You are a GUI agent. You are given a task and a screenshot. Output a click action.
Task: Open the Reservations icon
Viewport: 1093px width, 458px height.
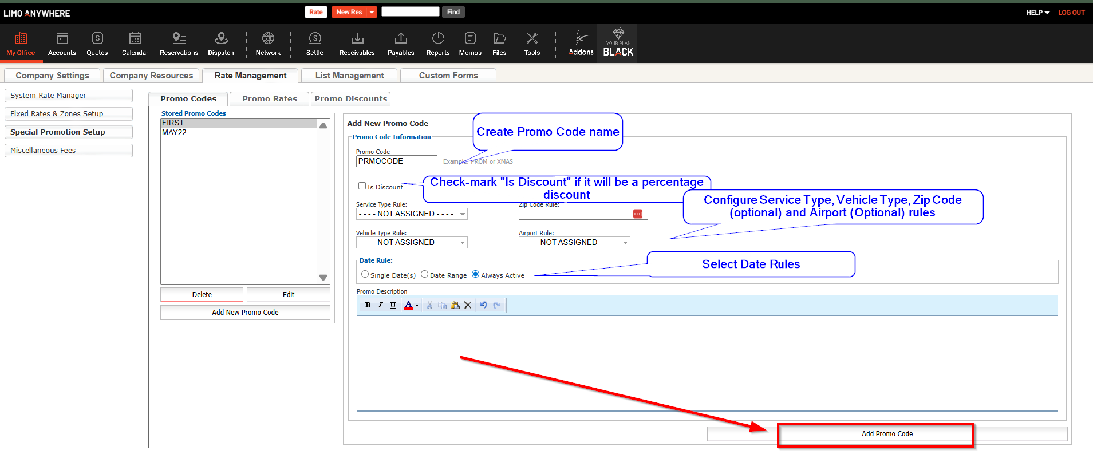pos(179,44)
